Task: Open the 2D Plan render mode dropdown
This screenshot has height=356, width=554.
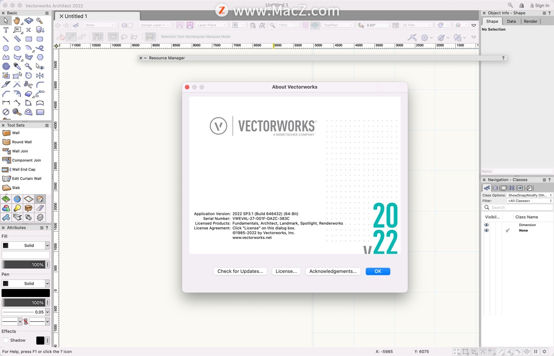Action: (x=417, y=25)
